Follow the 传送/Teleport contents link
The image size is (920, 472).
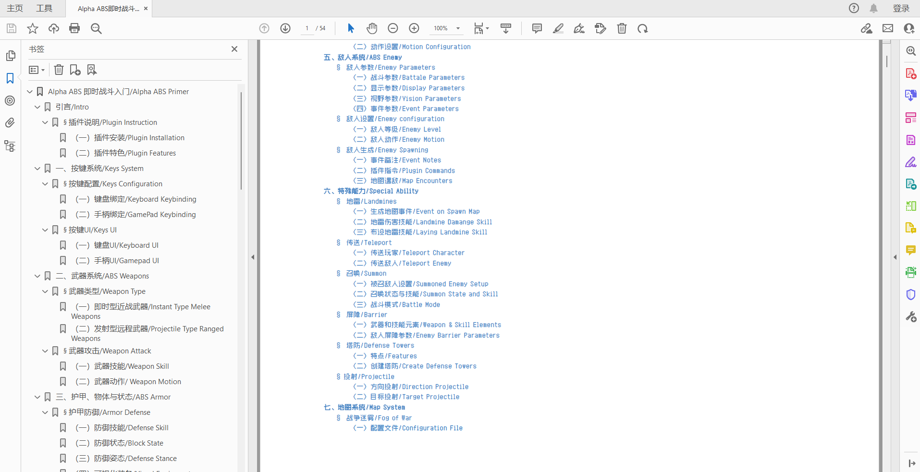[369, 242]
